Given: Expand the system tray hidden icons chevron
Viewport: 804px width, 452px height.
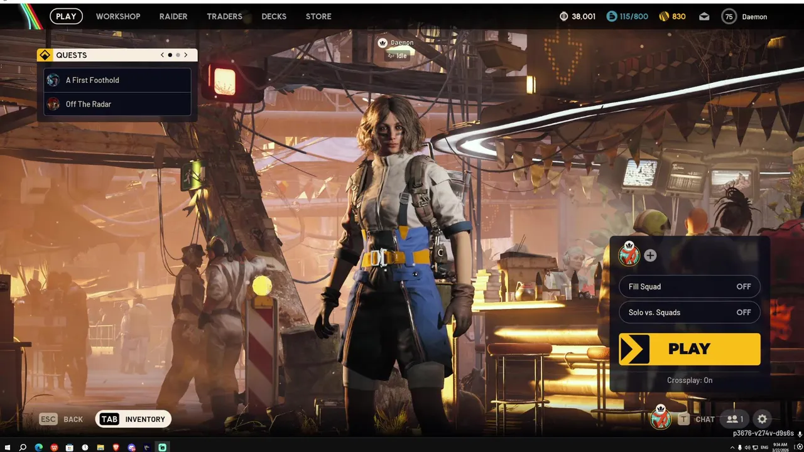Looking at the screenshot, I should 732,448.
